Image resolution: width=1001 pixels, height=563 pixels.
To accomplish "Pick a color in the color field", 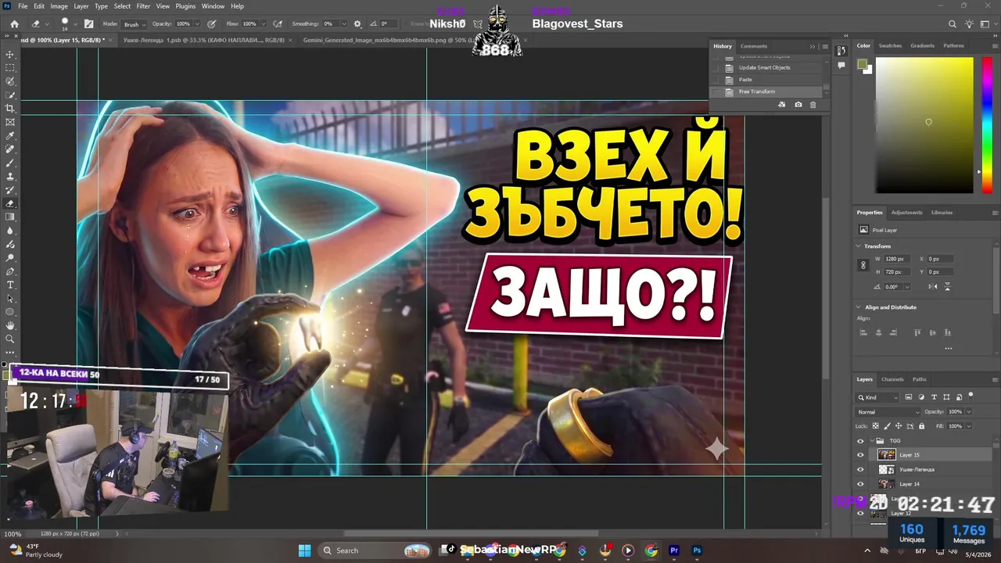I will [924, 125].
